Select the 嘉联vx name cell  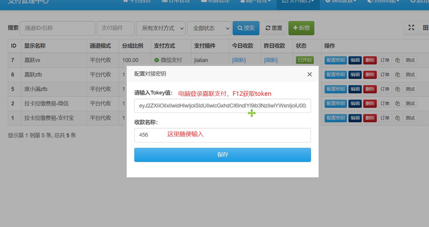coord(54,60)
